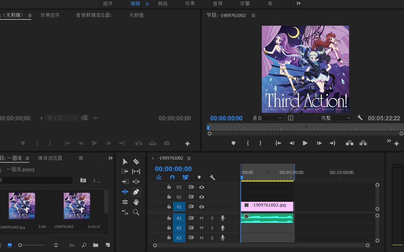This screenshot has width=404, height=252.
Task: Open the 适合 zoom level dropdown
Action: point(267,118)
